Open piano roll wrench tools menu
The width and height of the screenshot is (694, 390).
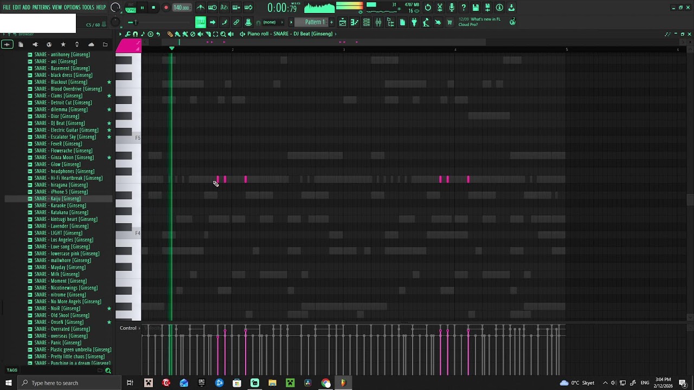(x=128, y=34)
